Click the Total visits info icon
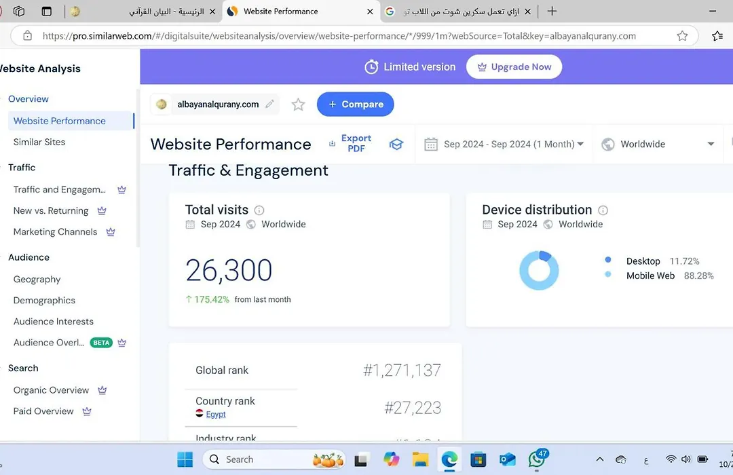733x475 pixels. [x=259, y=210]
